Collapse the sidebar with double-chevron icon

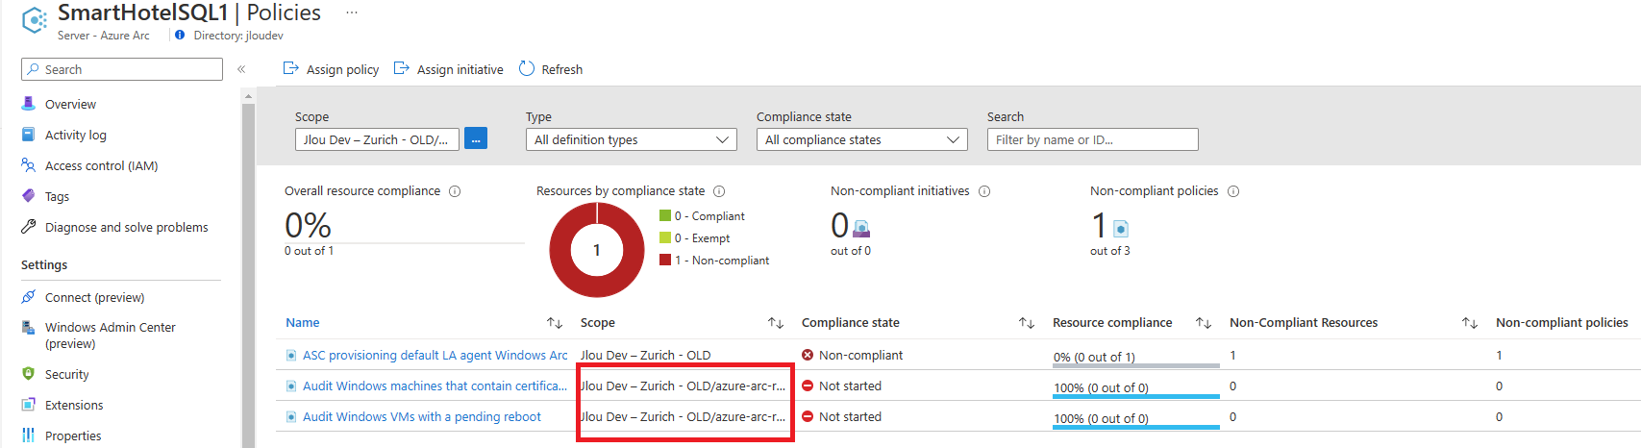[x=241, y=69]
